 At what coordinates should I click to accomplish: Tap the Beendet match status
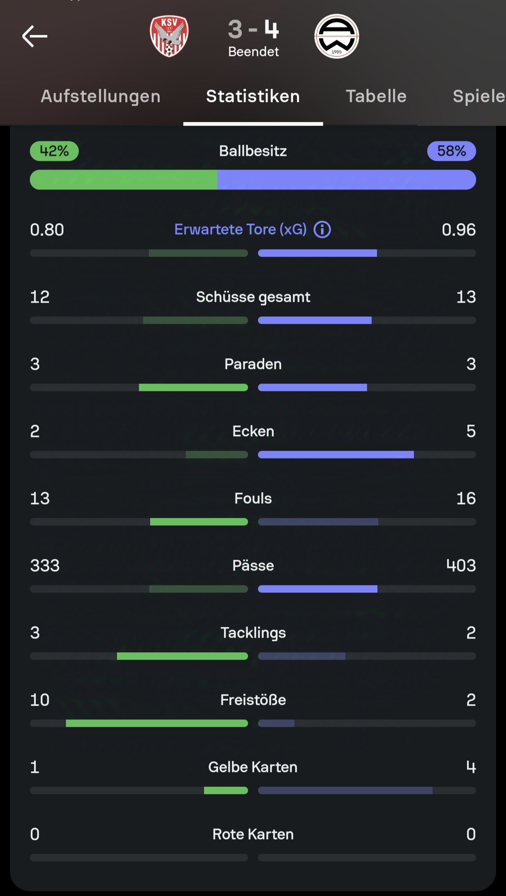[x=253, y=52]
